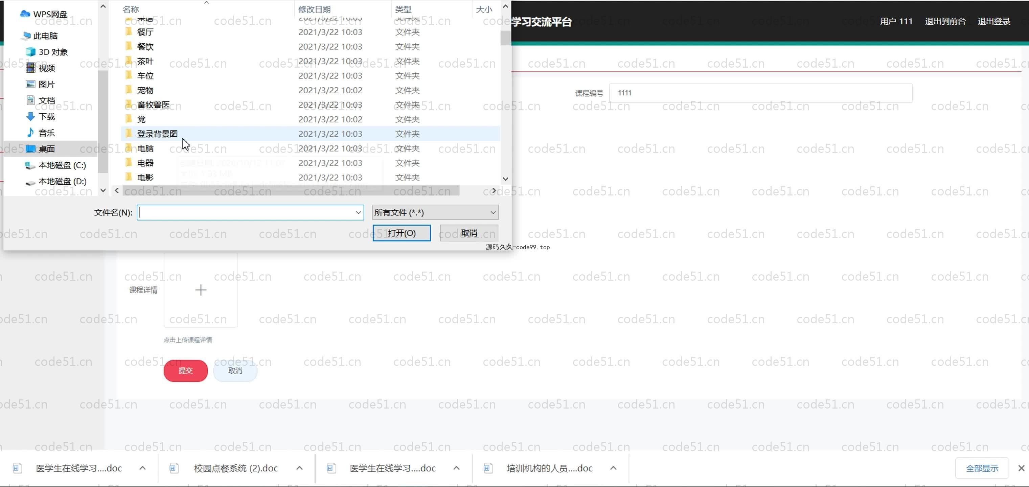This screenshot has height=487, width=1029.
Task: Click file list vertical scrollbar down arrow
Action: point(505,179)
